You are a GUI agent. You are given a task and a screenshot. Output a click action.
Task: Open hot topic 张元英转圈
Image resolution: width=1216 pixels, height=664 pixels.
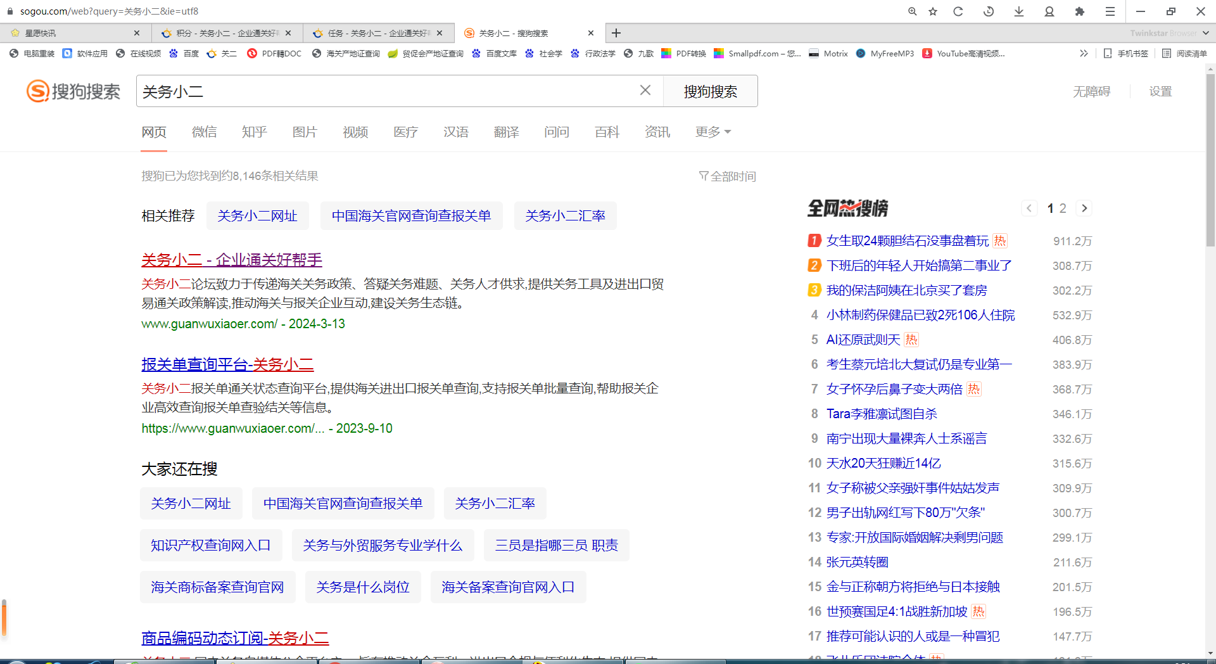tap(858, 562)
